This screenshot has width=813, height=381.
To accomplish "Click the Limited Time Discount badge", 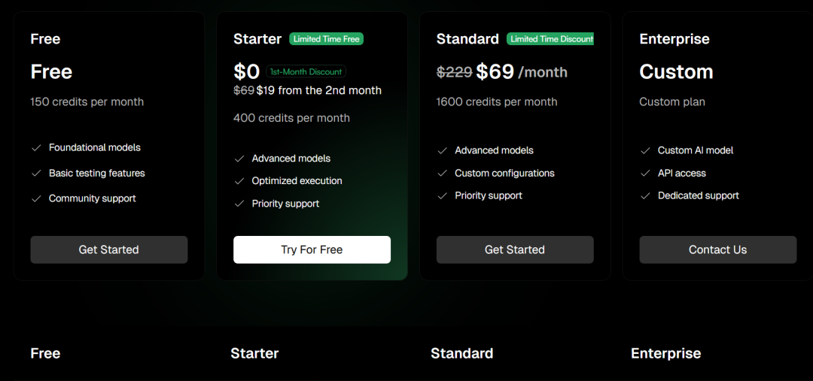I will coord(550,39).
